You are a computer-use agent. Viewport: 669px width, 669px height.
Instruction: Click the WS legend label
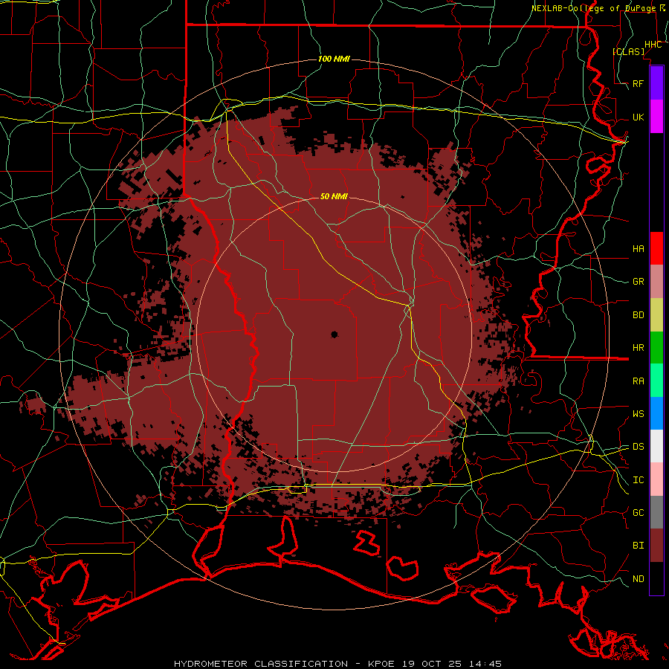point(639,413)
